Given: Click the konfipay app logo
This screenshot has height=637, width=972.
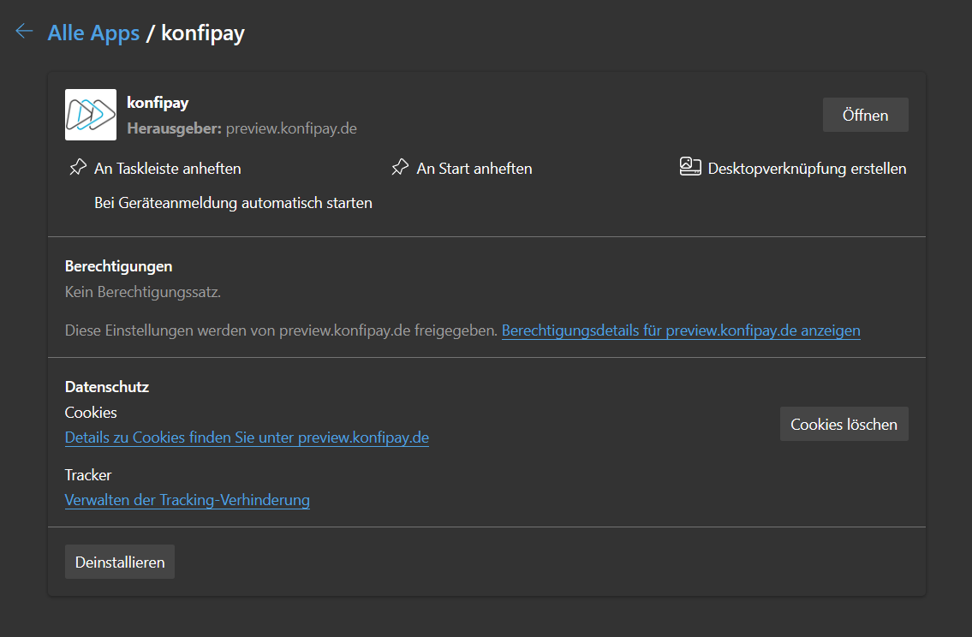Looking at the screenshot, I should [91, 115].
